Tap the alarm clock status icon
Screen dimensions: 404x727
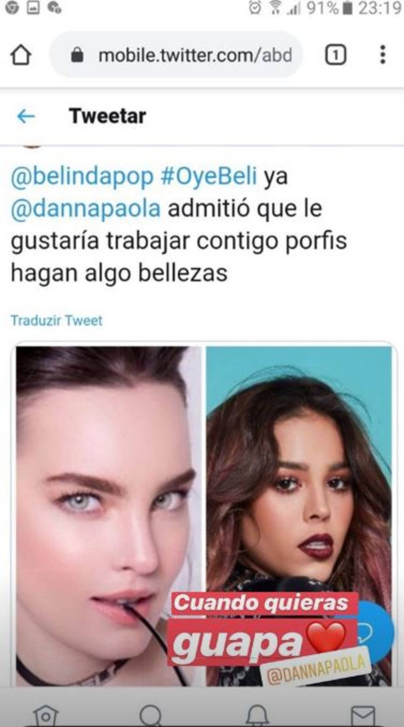pos(255,9)
